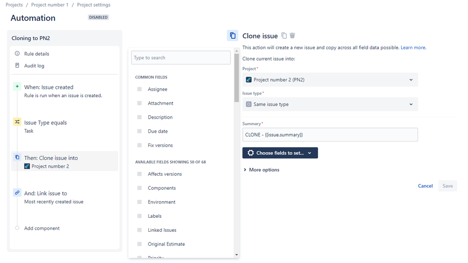
Task: Check the Environment field checkbox
Action: point(140,202)
